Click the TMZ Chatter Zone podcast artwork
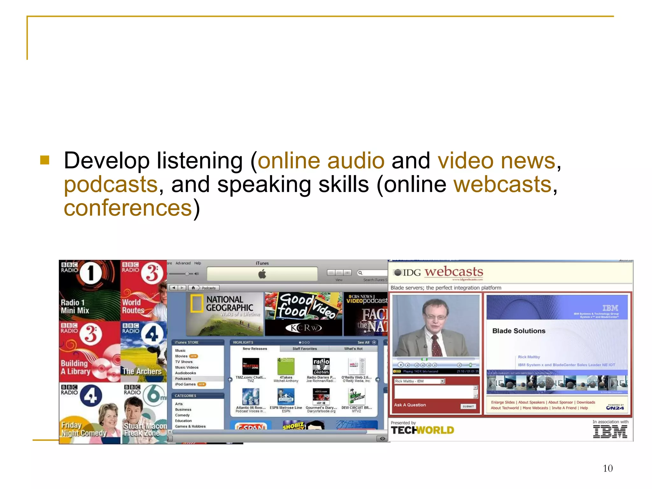Screen dimensions: 652x489 (251, 366)
